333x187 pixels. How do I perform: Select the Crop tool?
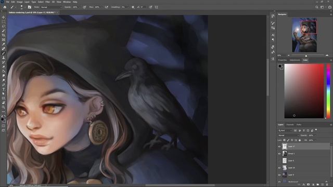tap(4, 35)
